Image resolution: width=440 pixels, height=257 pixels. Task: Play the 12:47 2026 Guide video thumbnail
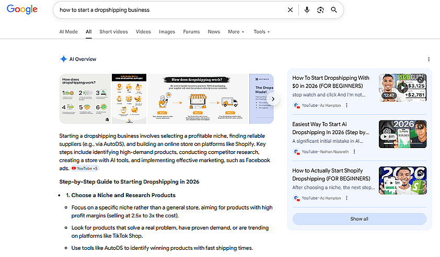pyautogui.click(x=402, y=88)
